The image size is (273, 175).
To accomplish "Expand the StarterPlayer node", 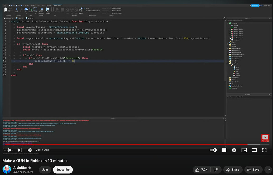I will point(228,78).
